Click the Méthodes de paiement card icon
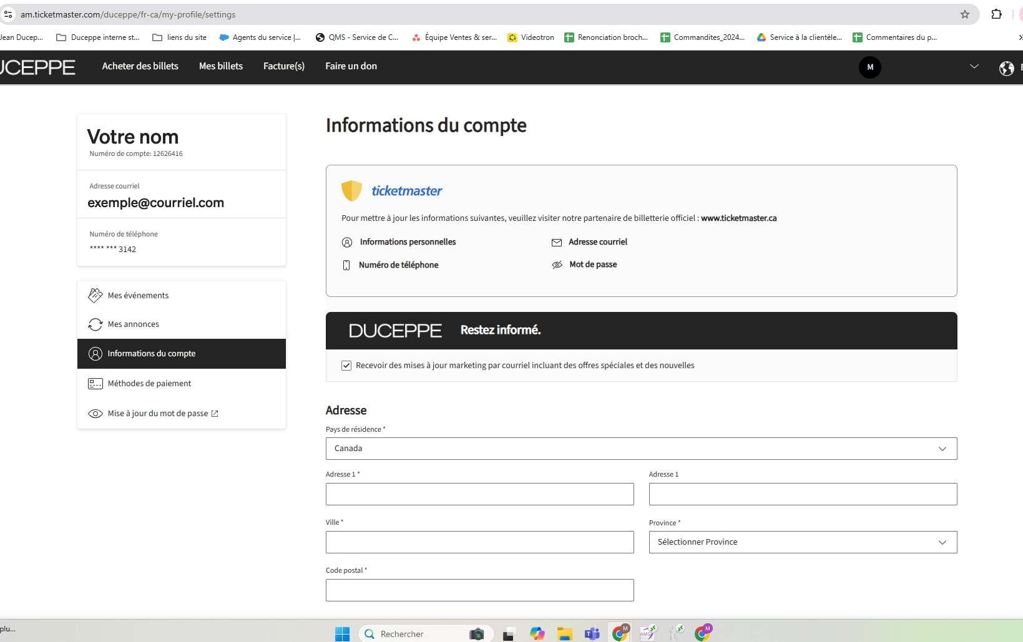Image resolution: width=1023 pixels, height=642 pixels. pyautogui.click(x=95, y=384)
